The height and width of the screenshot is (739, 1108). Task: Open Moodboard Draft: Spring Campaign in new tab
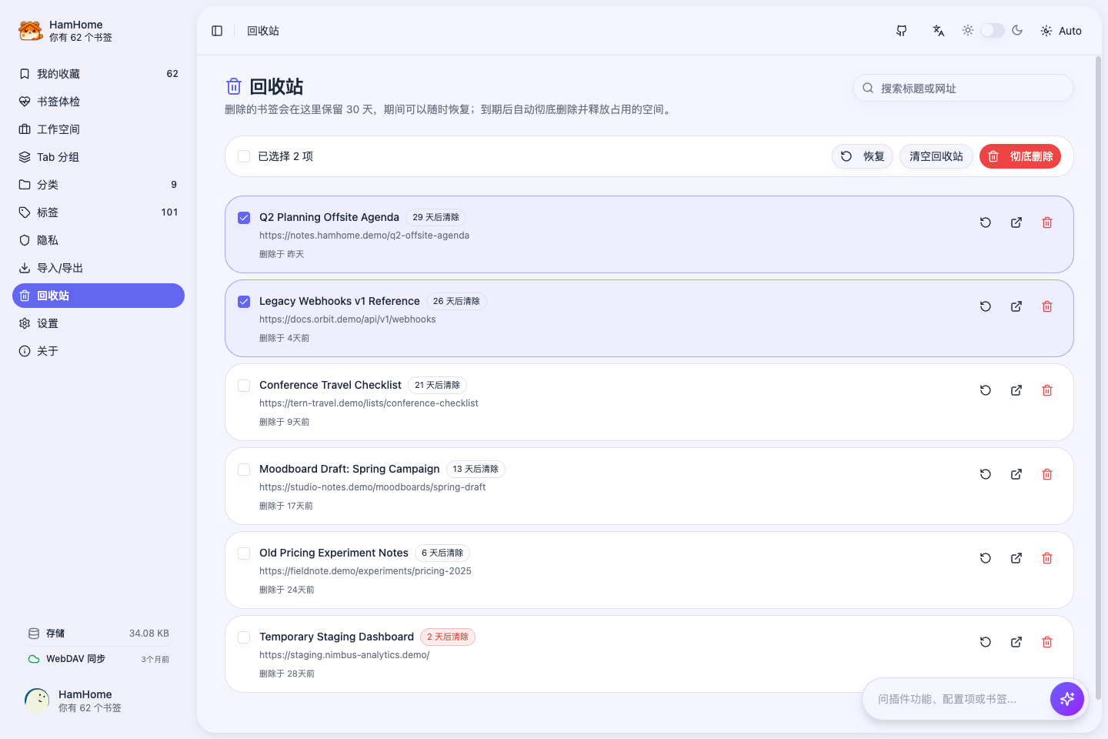coord(1016,474)
